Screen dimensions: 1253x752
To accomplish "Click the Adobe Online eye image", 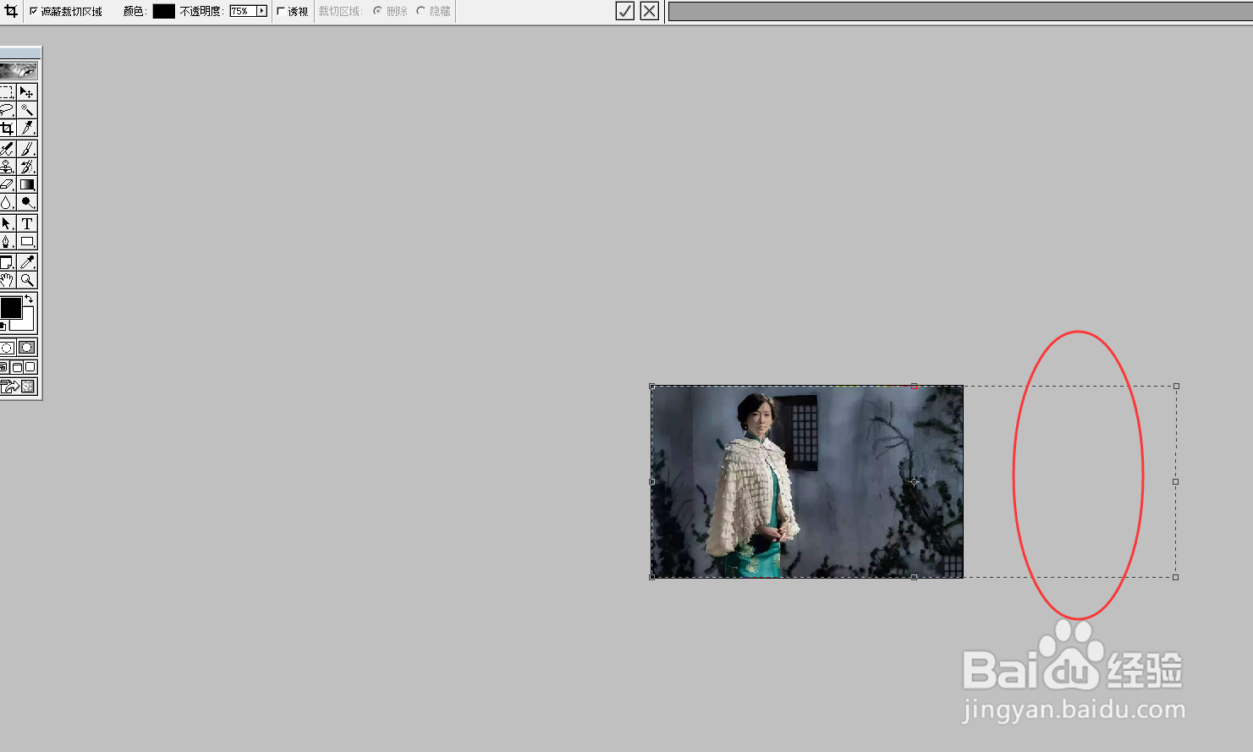I will (x=18, y=71).
